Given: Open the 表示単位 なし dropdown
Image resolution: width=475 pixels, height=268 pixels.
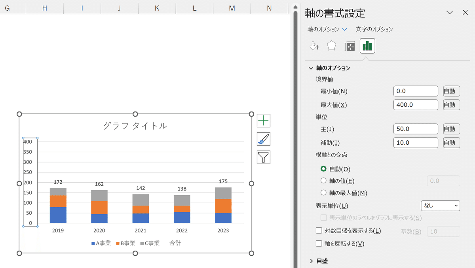Looking at the screenshot, I should (x=440, y=206).
